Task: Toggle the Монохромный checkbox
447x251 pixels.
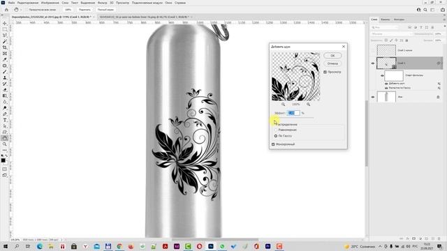Action: [x=273, y=144]
